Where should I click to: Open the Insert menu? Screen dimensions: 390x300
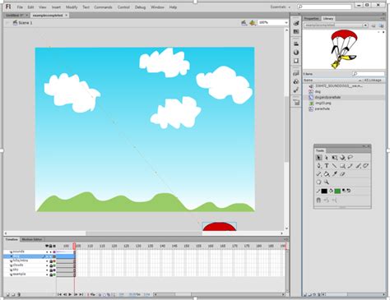tap(56, 7)
